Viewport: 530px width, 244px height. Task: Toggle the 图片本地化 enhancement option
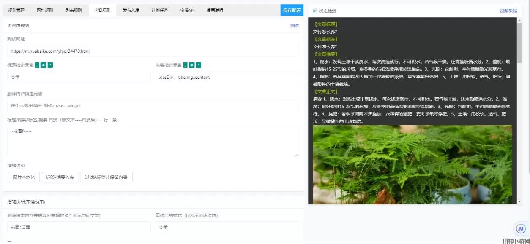24,177
